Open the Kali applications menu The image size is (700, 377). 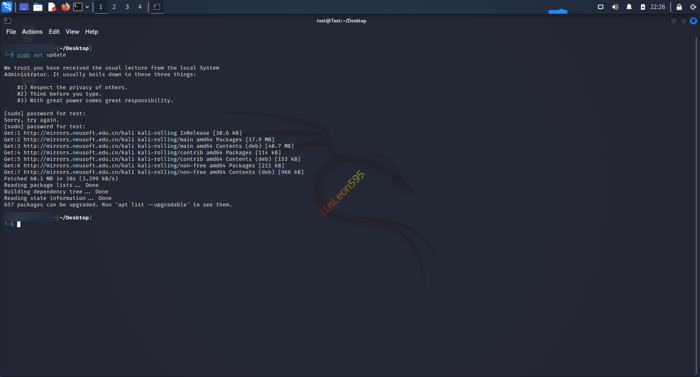click(x=7, y=7)
